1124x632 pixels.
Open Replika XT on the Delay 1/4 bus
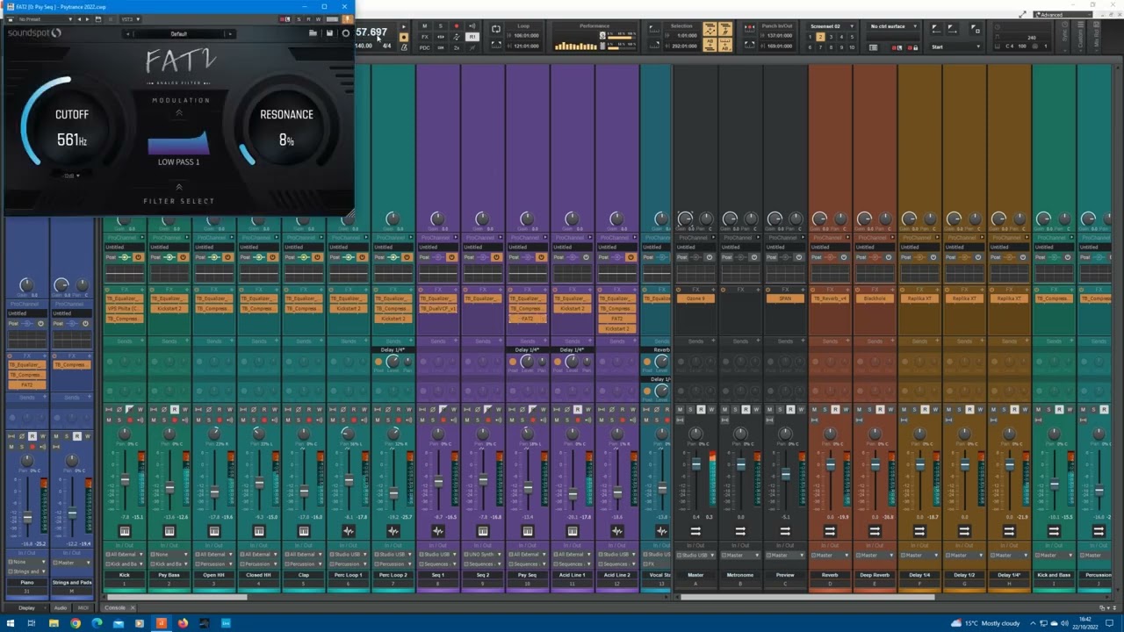point(919,298)
